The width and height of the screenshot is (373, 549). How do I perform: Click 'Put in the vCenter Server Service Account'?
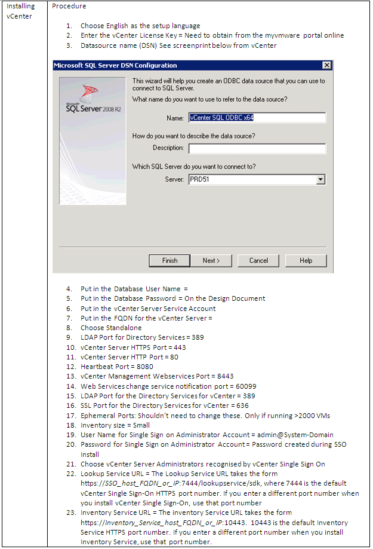tap(148, 309)
